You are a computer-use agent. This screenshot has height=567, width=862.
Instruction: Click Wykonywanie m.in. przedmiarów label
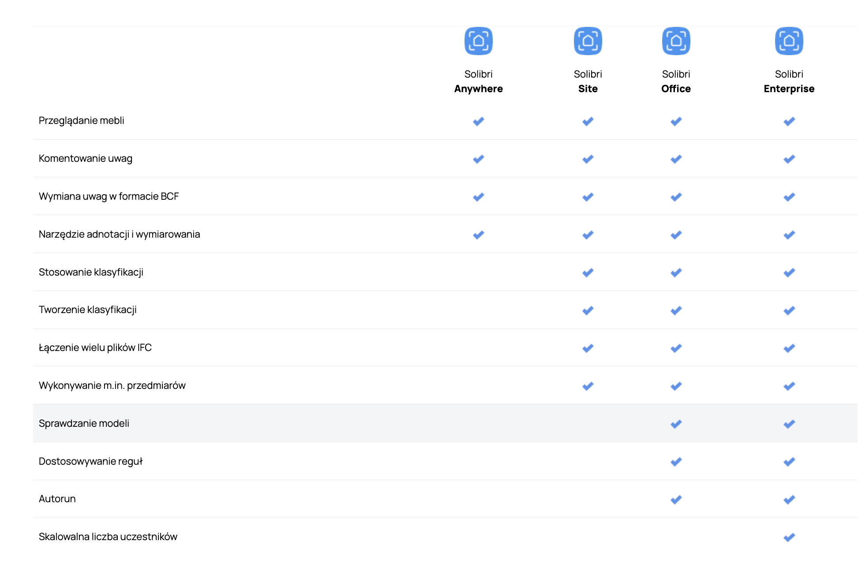pyautogui.click(x=112, y=386)
